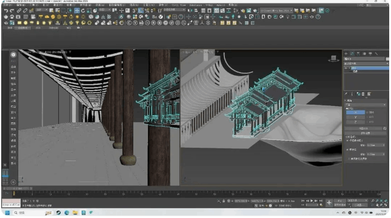The width and height of the screenshot is (391, 218).
Task: Switch to the Display command panel tab
Action: click(x=370, y=53)
